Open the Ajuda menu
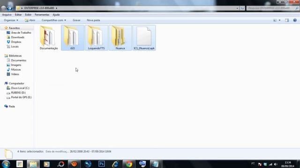Screen dimensions: 300x168 (x=56, y=14)
